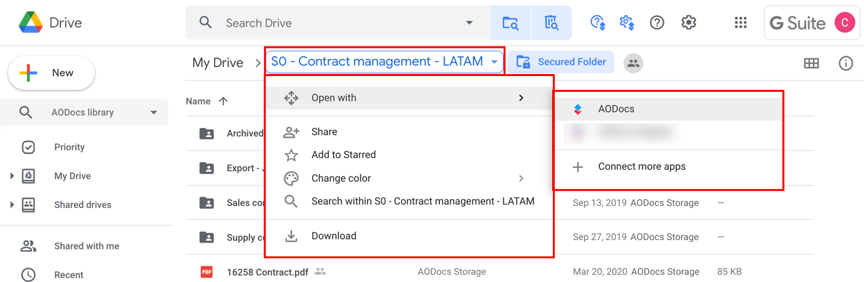
Task: Expand the My Drive tree arrow
Action: (12, 176)
